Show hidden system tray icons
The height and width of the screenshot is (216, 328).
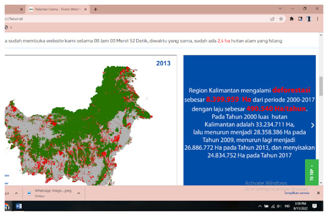pyautogui.click(x=260, y=206)
